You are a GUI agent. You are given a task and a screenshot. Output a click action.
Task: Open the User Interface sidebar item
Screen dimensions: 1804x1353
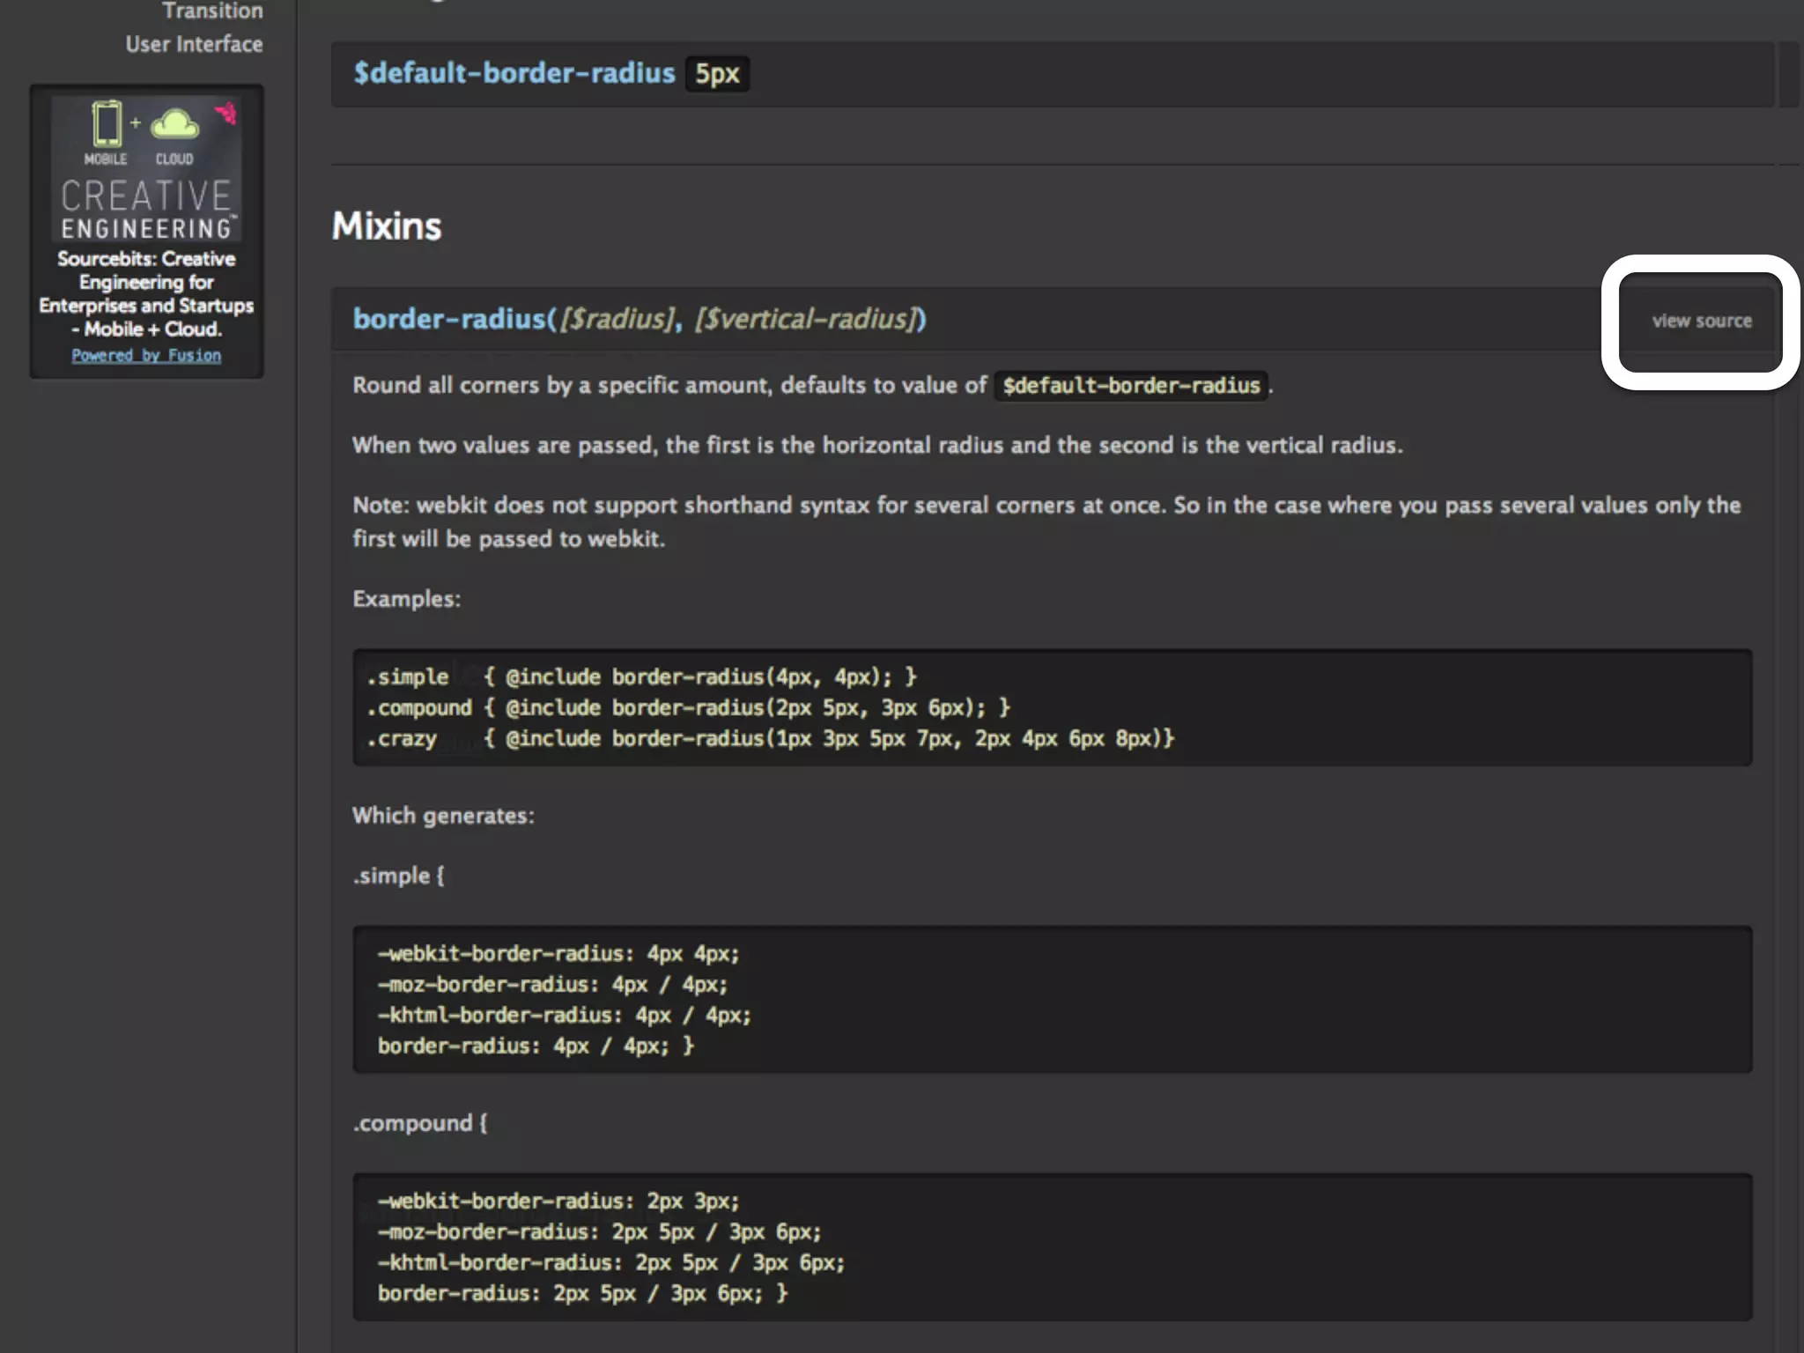pyautogui.click(x=194, y=44)
